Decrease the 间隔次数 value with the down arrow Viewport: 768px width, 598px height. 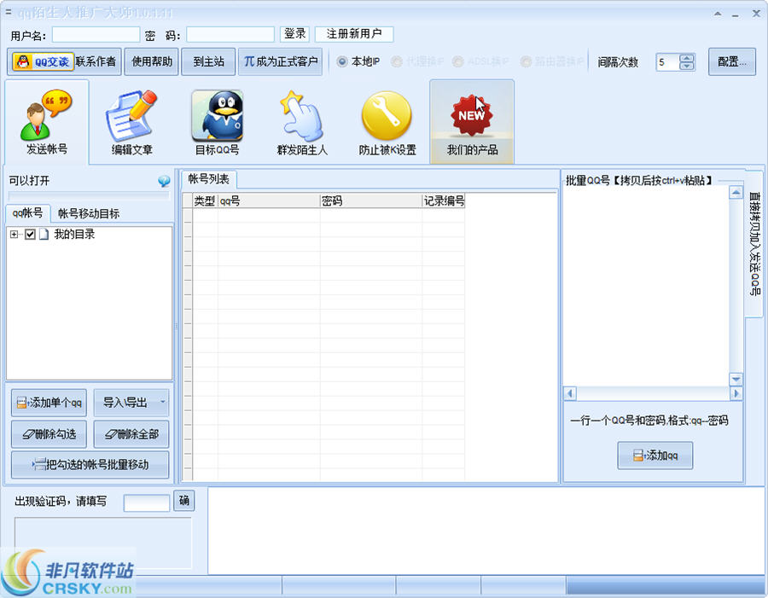[x=687, y=66]
